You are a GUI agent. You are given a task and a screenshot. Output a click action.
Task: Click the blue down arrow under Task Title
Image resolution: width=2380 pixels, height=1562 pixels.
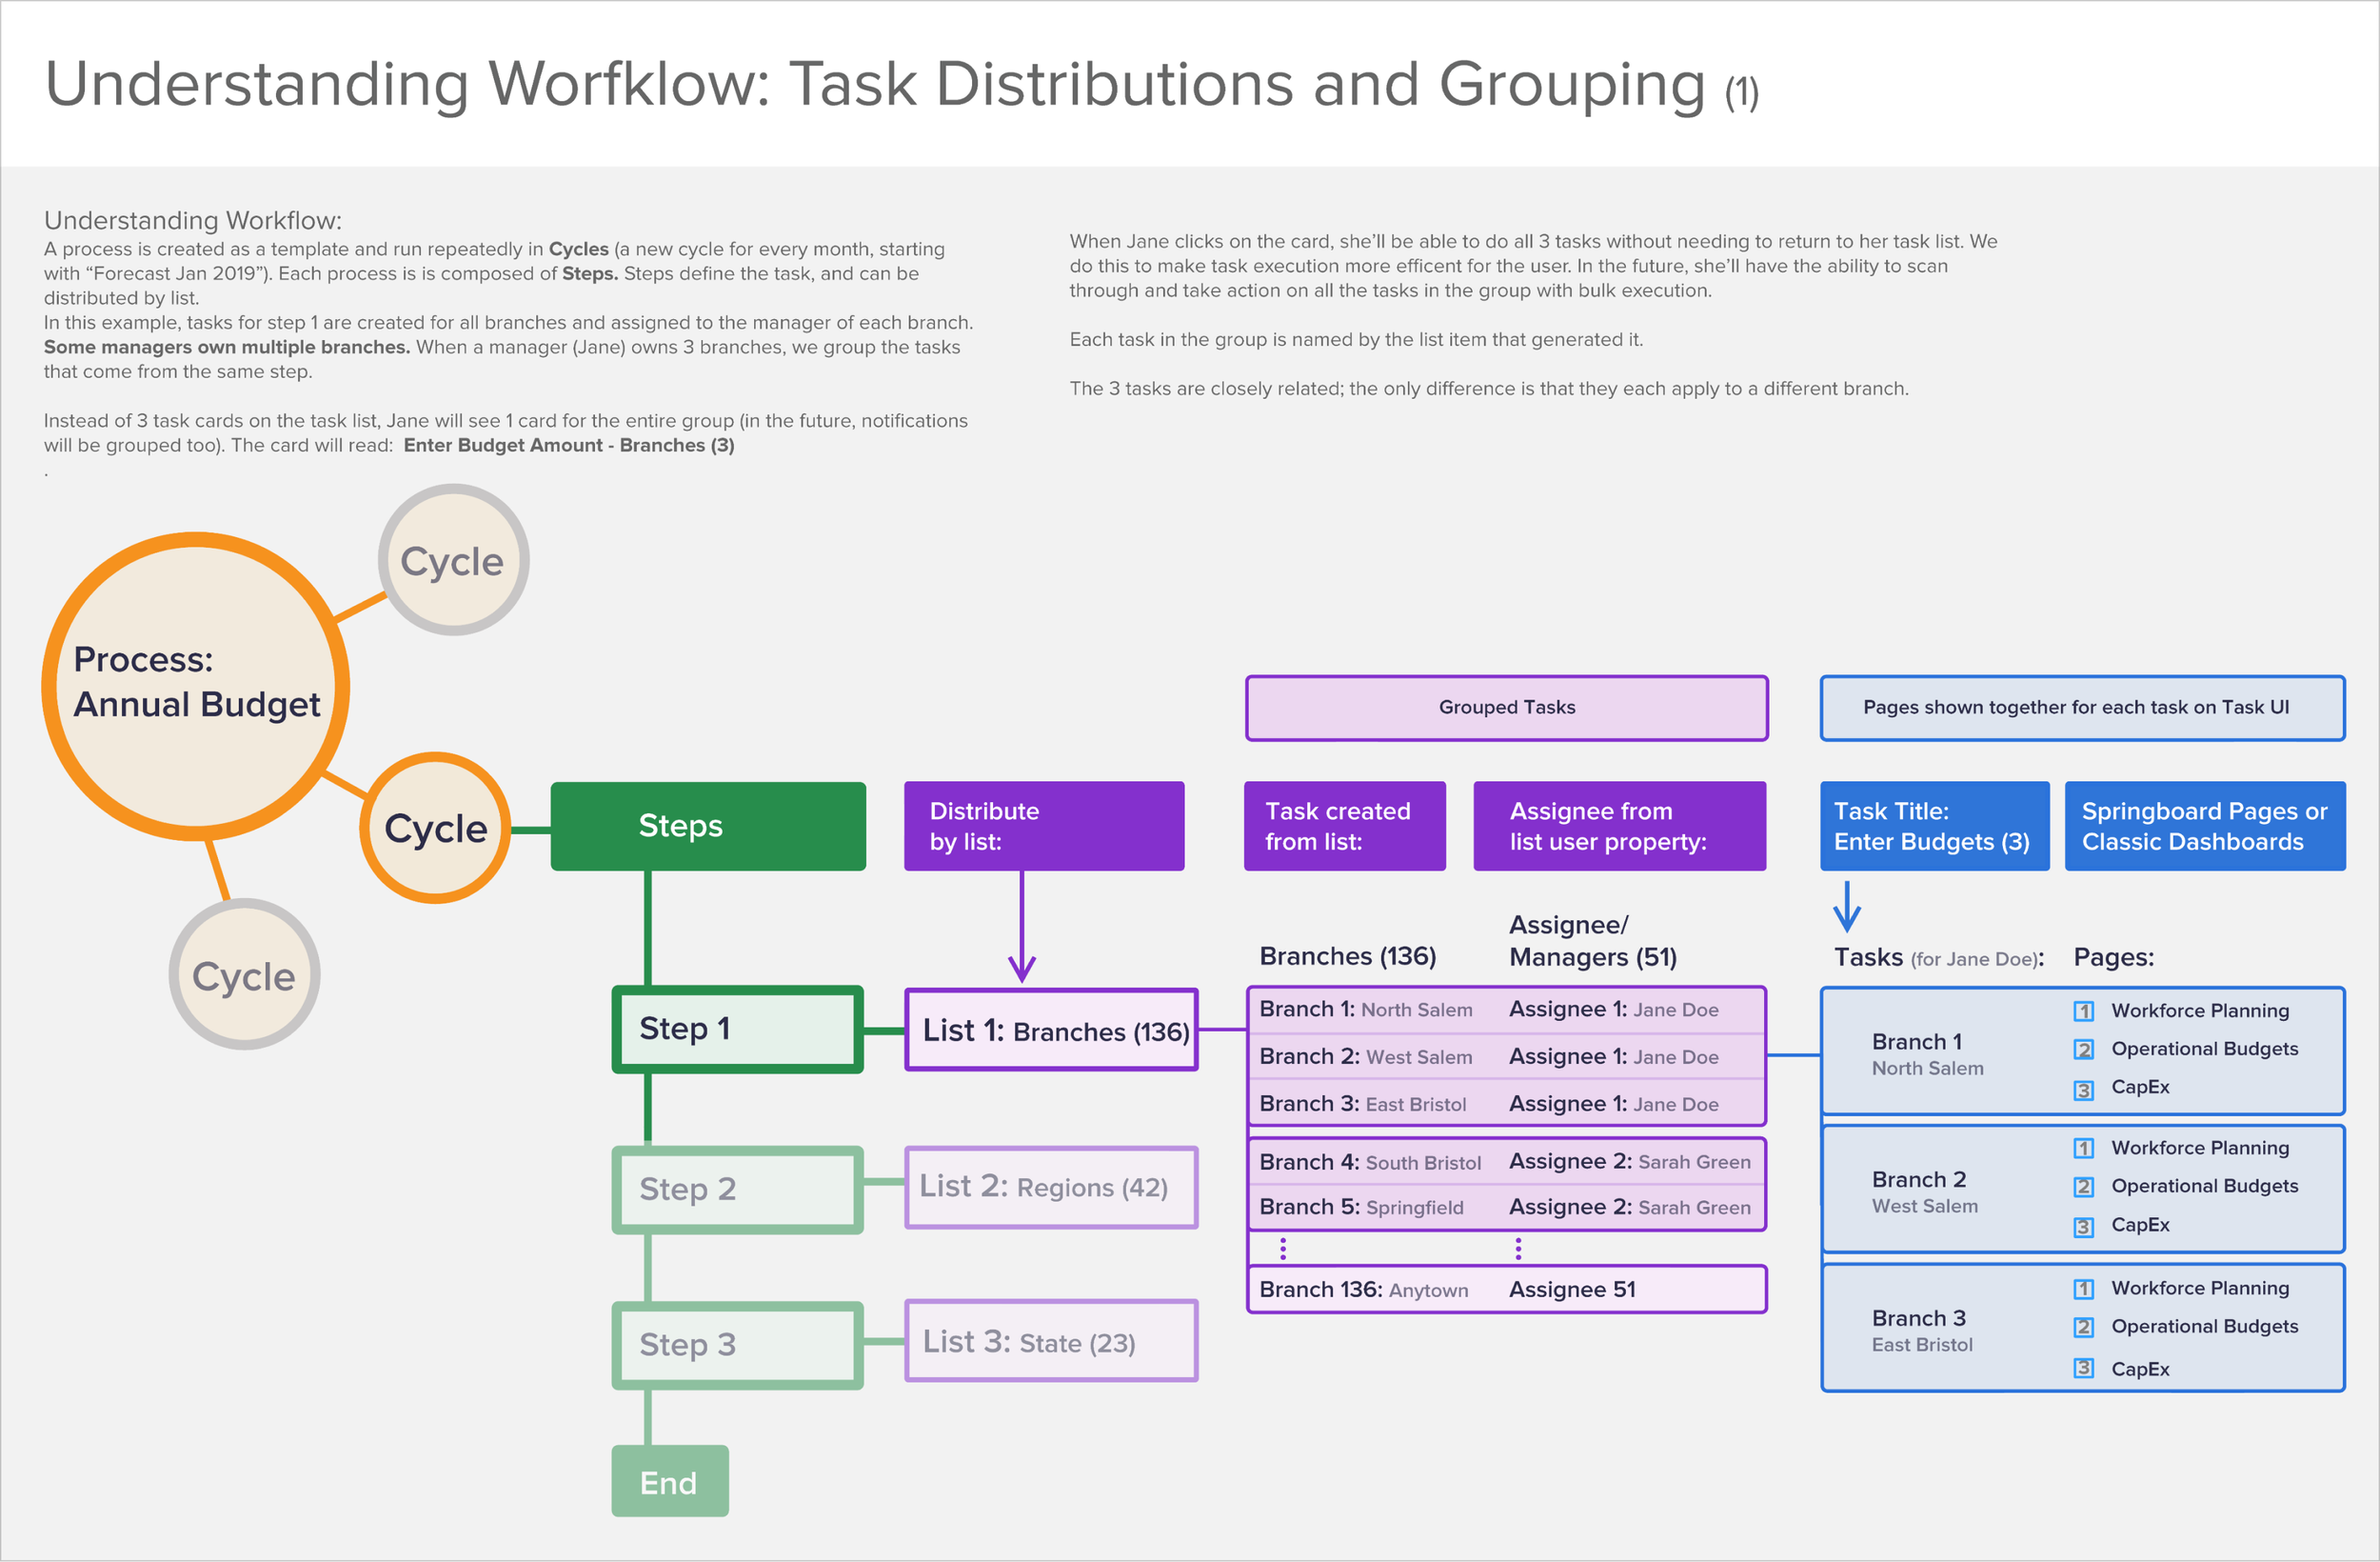[1846, 907]
